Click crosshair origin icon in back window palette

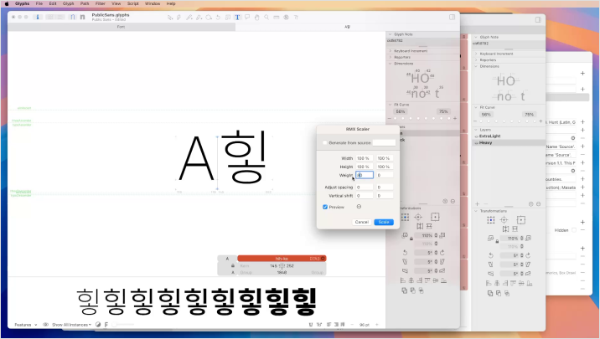[504, 220]
